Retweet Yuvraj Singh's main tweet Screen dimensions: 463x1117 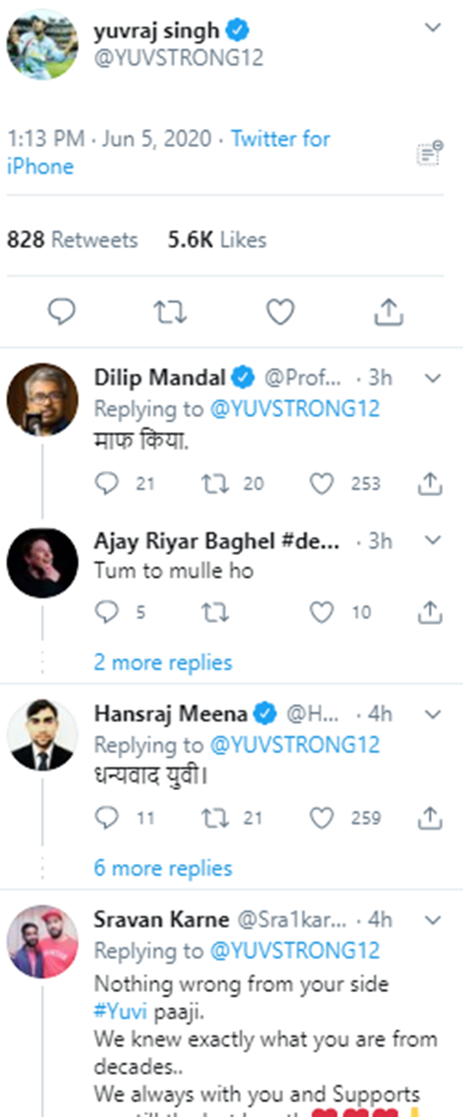click(x=170, y=312)
